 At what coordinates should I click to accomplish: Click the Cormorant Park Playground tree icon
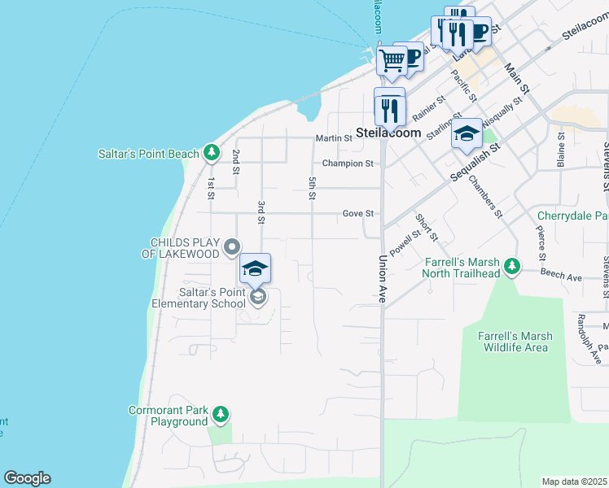(220, 416)
